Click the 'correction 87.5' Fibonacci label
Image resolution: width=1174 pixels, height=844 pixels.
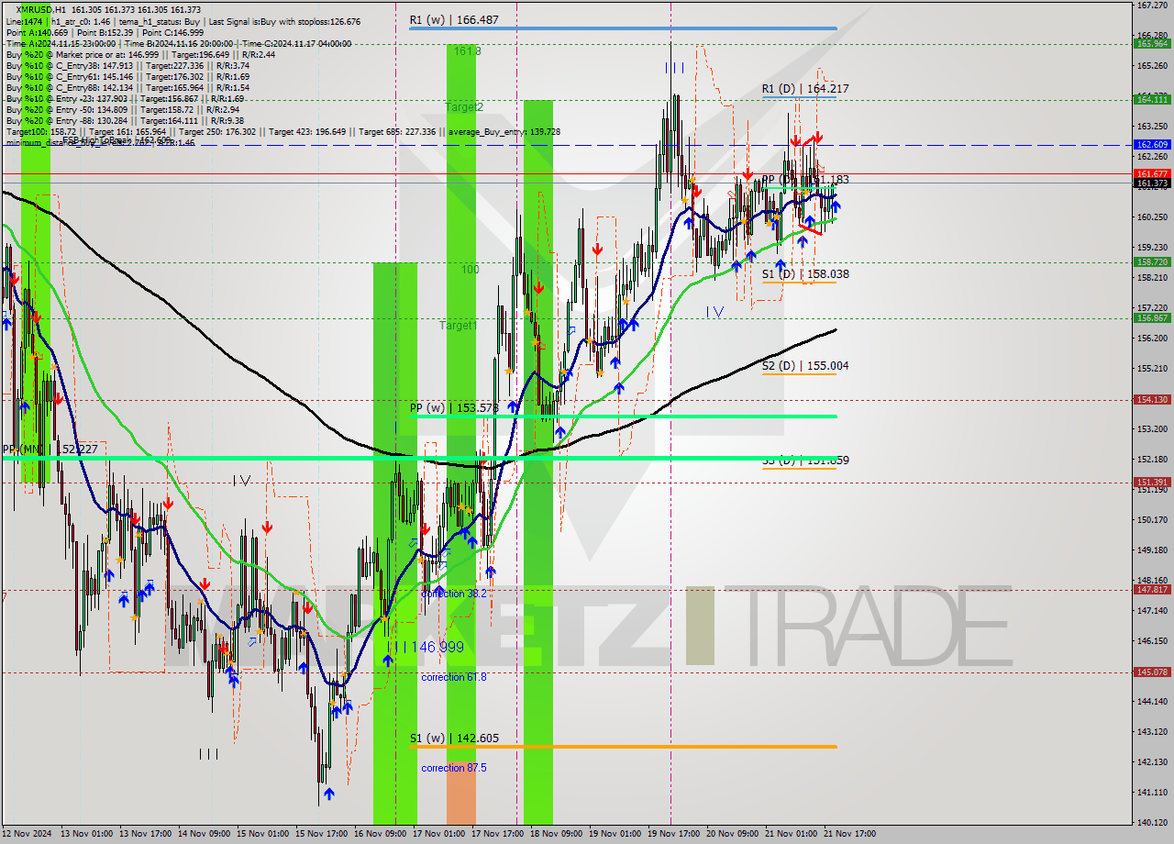[x=453, y=769]
